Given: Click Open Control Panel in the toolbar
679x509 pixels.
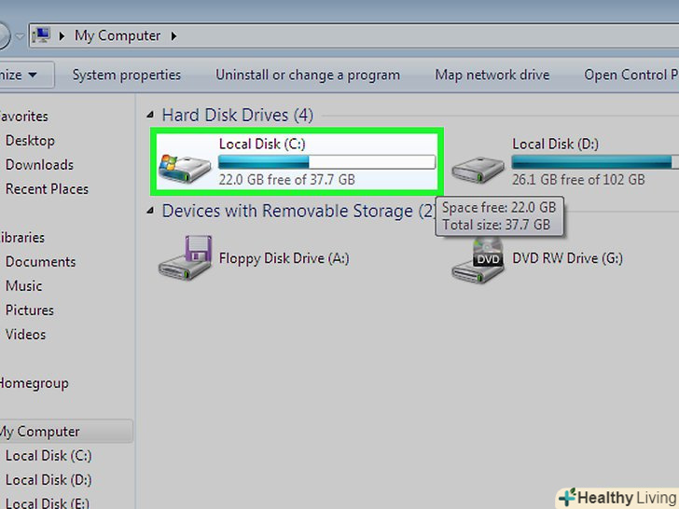Looking at the screenshot, I should pyautogui.click(x=631, y=75).
